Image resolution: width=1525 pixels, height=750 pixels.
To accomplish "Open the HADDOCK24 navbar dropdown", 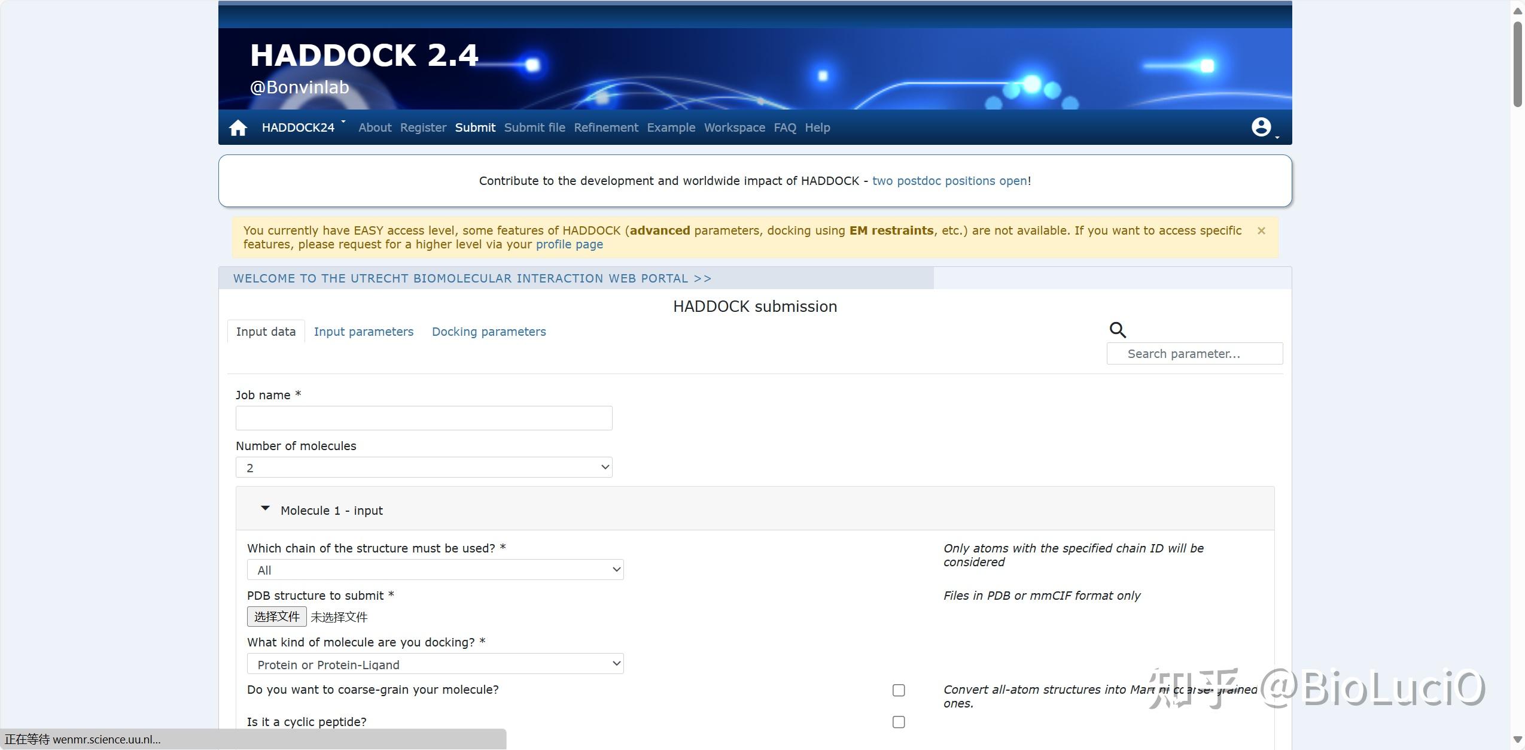I will pyautogui.click(x=303, y=127).
